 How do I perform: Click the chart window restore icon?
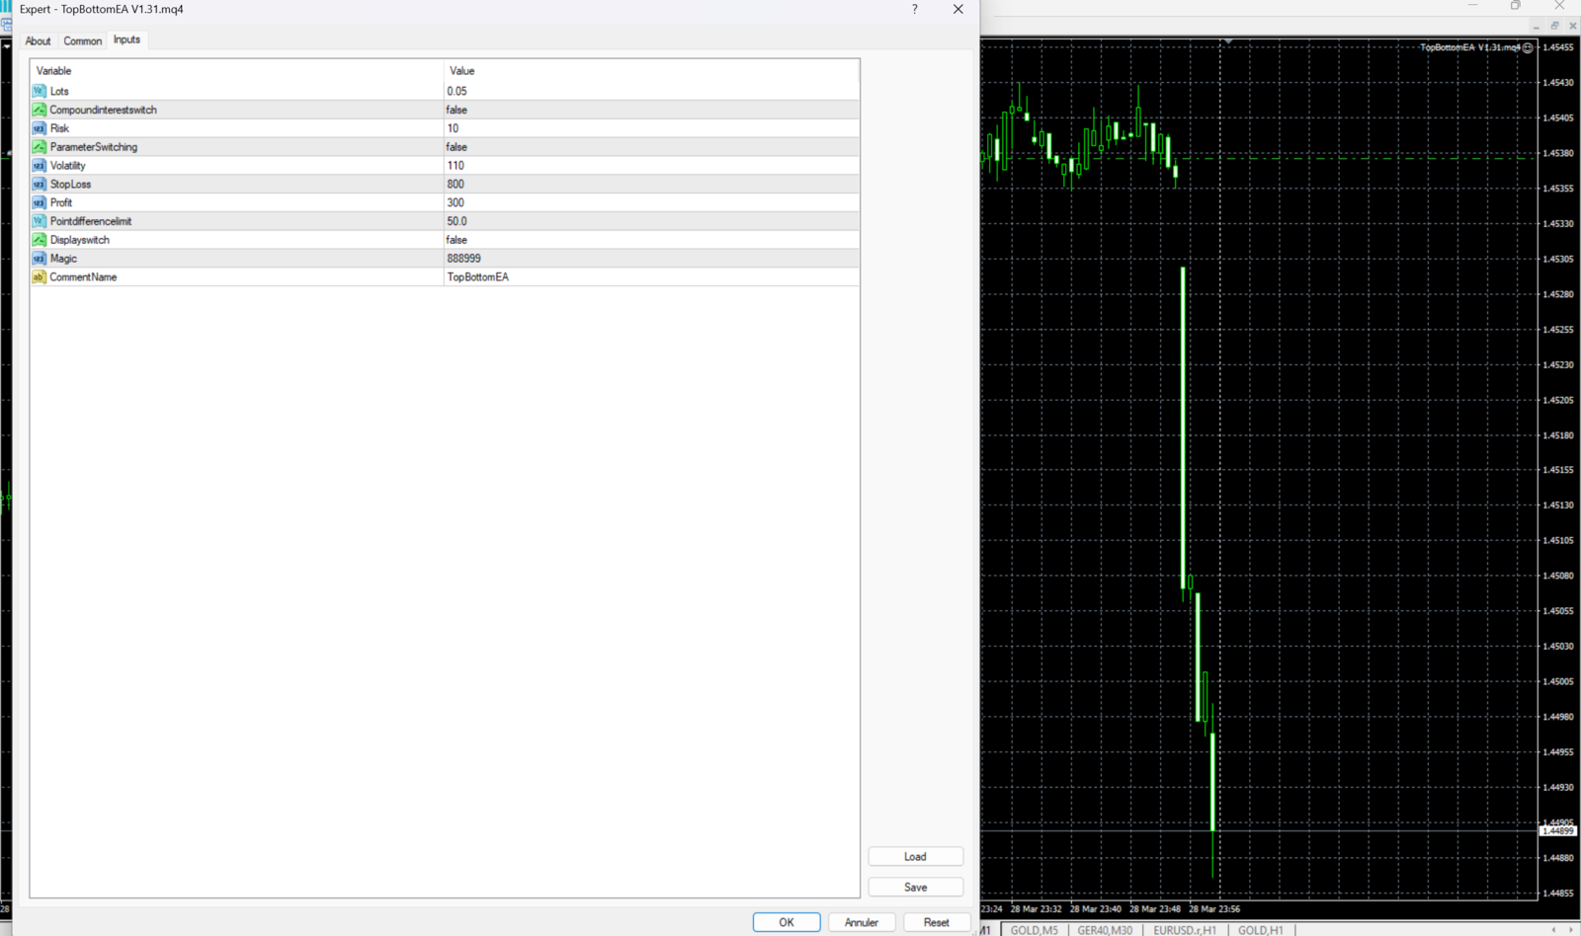(x=1555, y=26)
